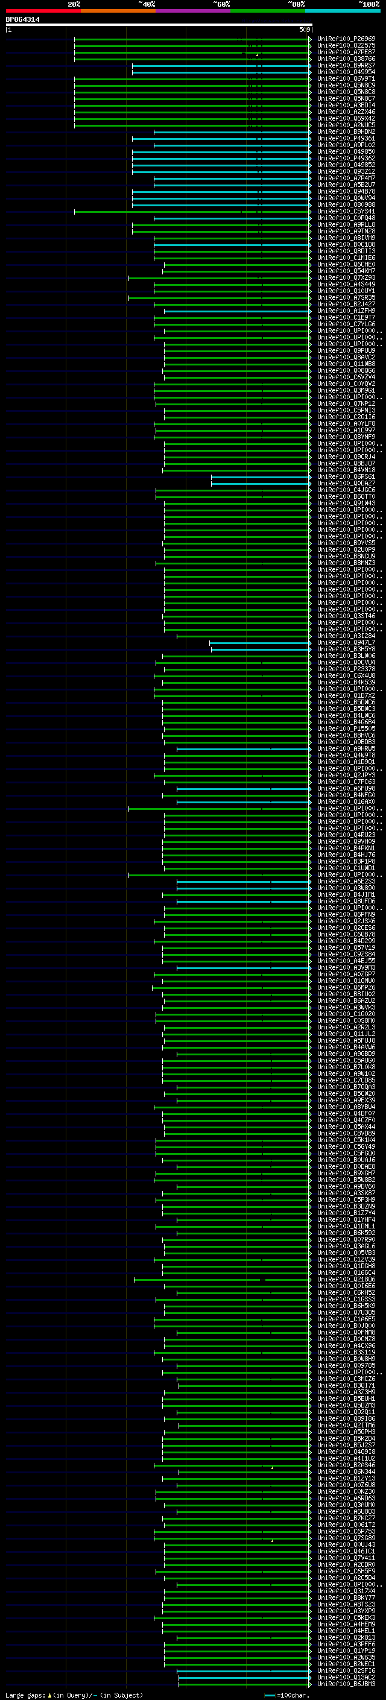Select the UniRef100_C6X4U8 label

click(346, 676)
